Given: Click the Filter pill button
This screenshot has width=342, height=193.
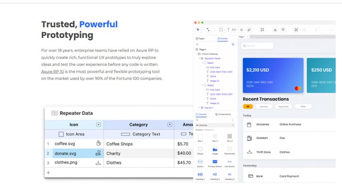Looking at the screenshot, I should [303, 107].
